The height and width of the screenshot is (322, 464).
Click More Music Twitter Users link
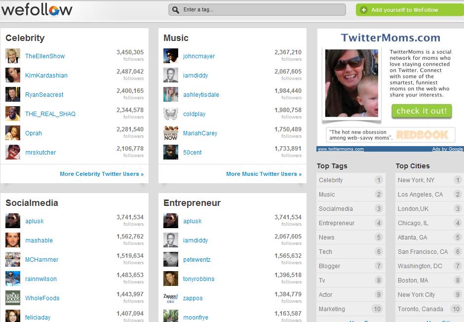264,174
